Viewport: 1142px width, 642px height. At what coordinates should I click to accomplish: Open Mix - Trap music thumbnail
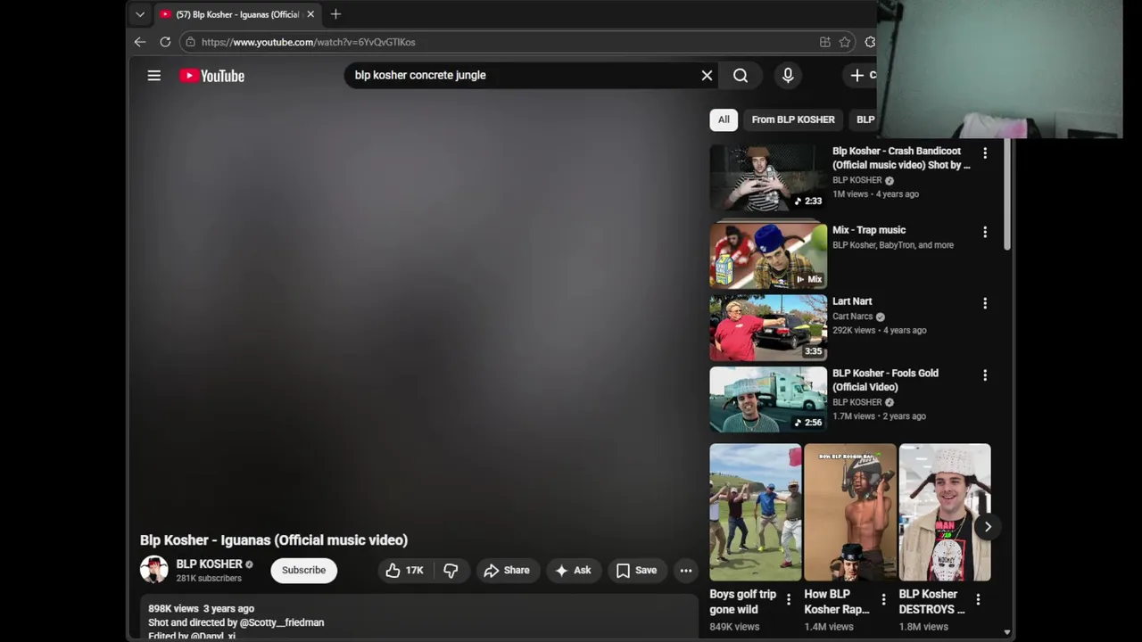[768, 256]
